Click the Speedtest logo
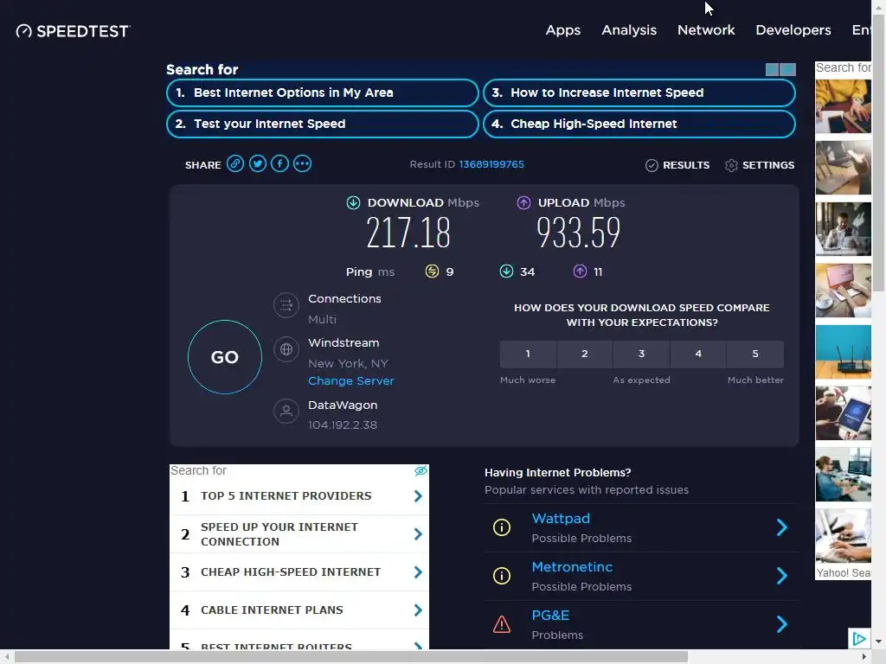 pos(74,31)
